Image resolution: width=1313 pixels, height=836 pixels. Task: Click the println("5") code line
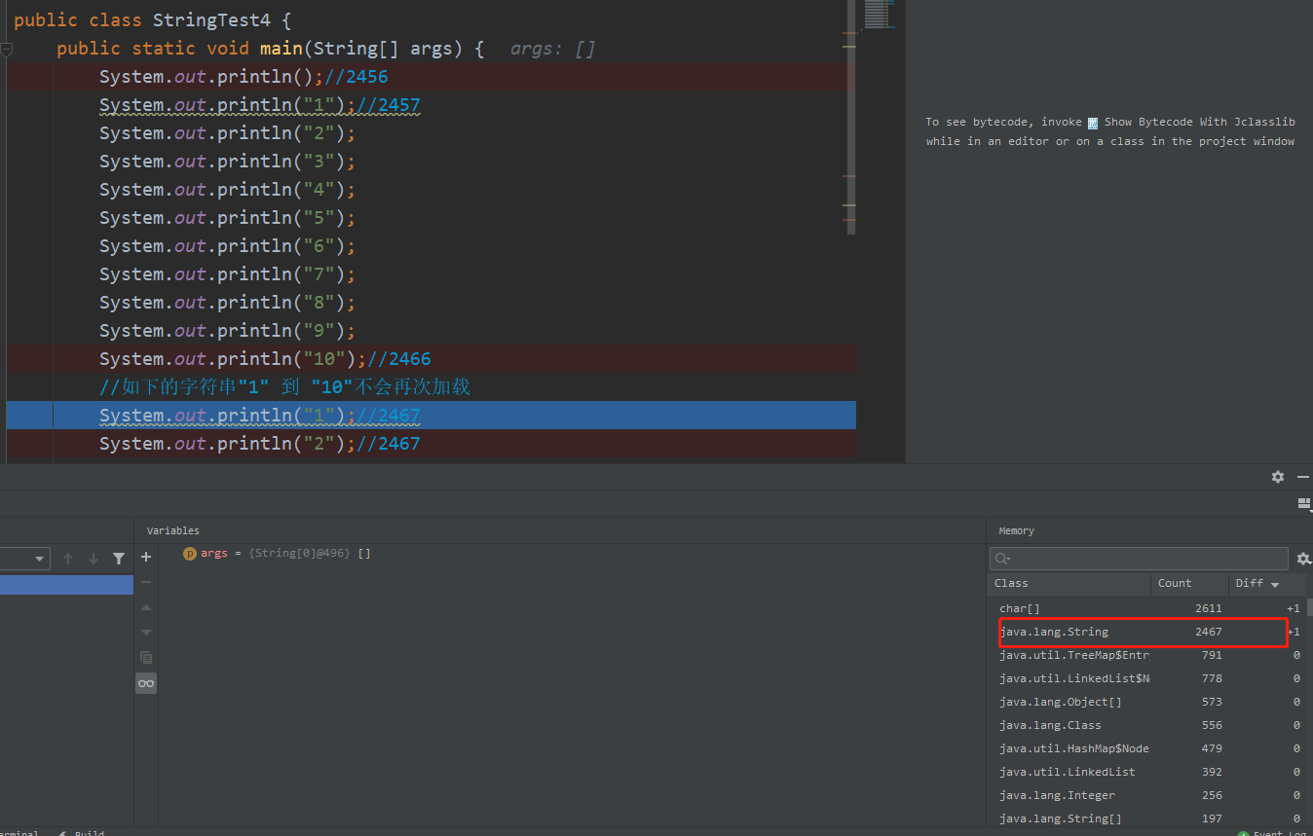227,217
